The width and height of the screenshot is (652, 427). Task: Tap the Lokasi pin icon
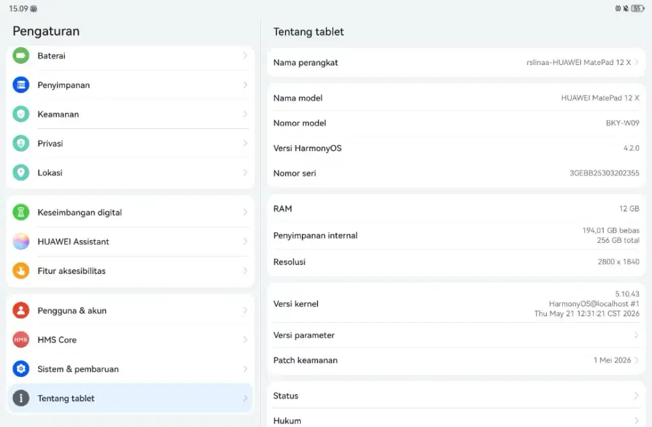tap(21, 172)
